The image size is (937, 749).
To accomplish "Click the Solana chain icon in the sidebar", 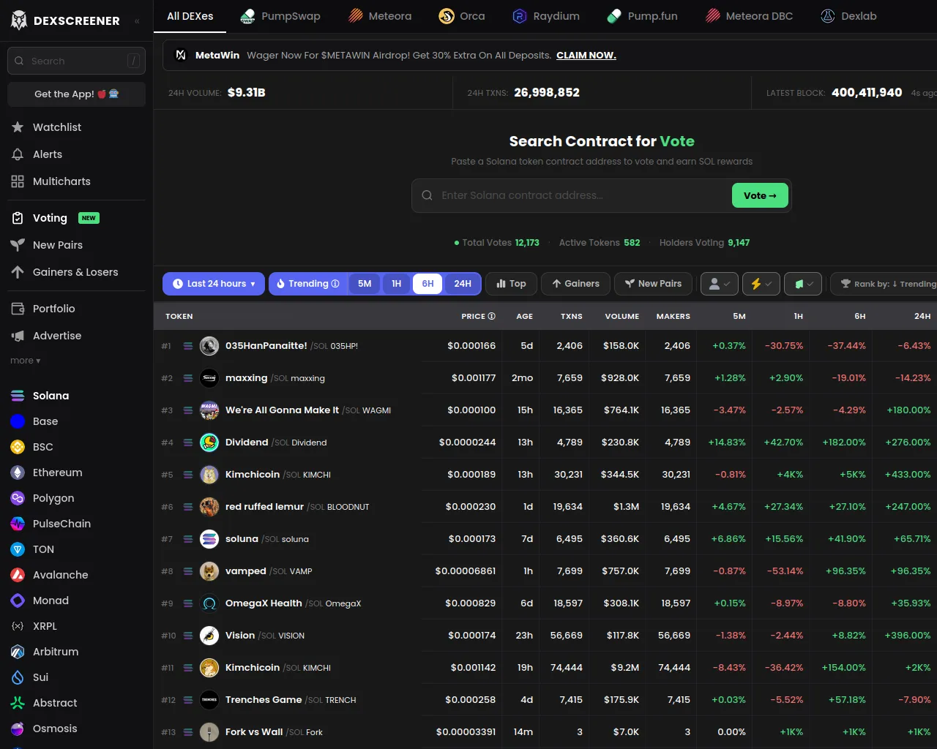I will coord(18,396).
